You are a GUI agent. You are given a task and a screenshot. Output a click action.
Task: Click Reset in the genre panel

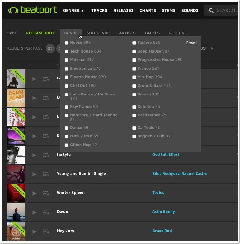191,43
